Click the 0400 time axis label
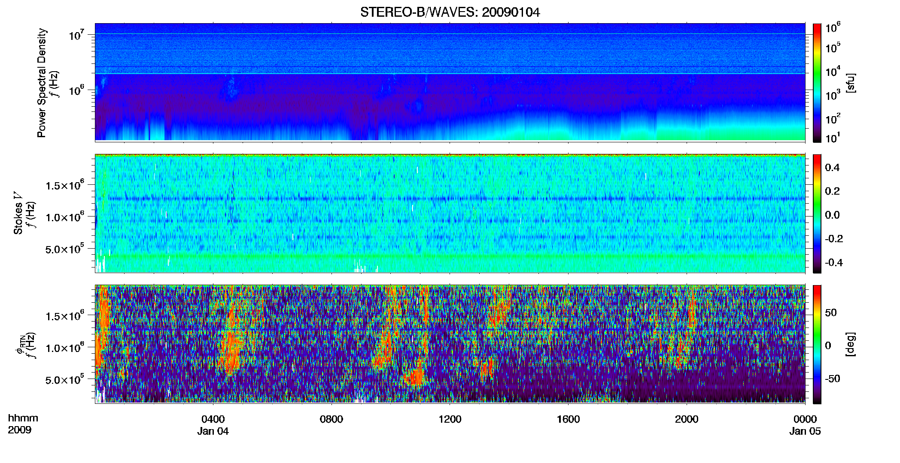 [213, 419]
